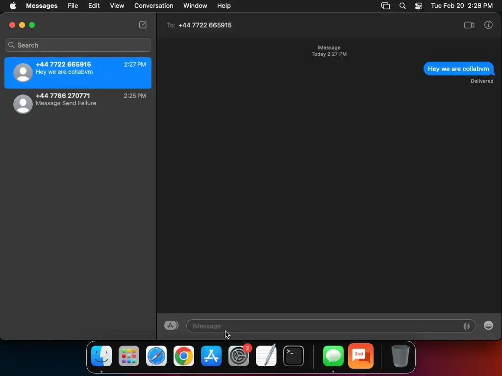Click the Search conversations field
The height and width of the screenshot is (376, 502).
coord(78,45)
